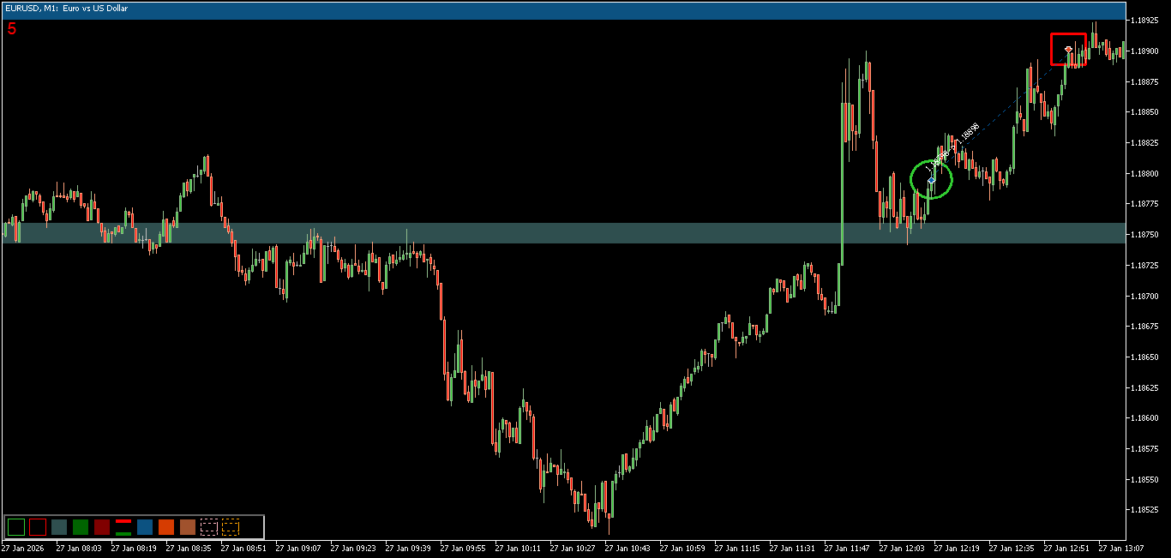Select the red rectangle annotation at the high

click(x=1068, y=49)
